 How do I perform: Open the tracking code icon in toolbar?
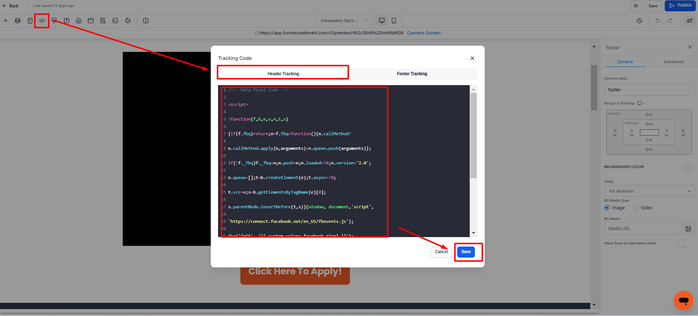point(42,21)
